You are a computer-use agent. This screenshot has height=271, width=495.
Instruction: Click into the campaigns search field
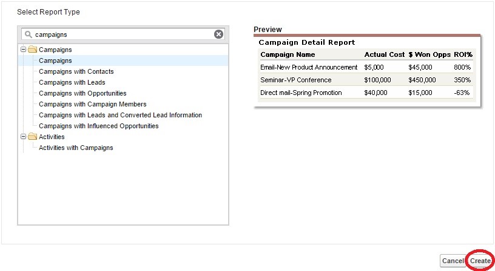pos(121,34)
